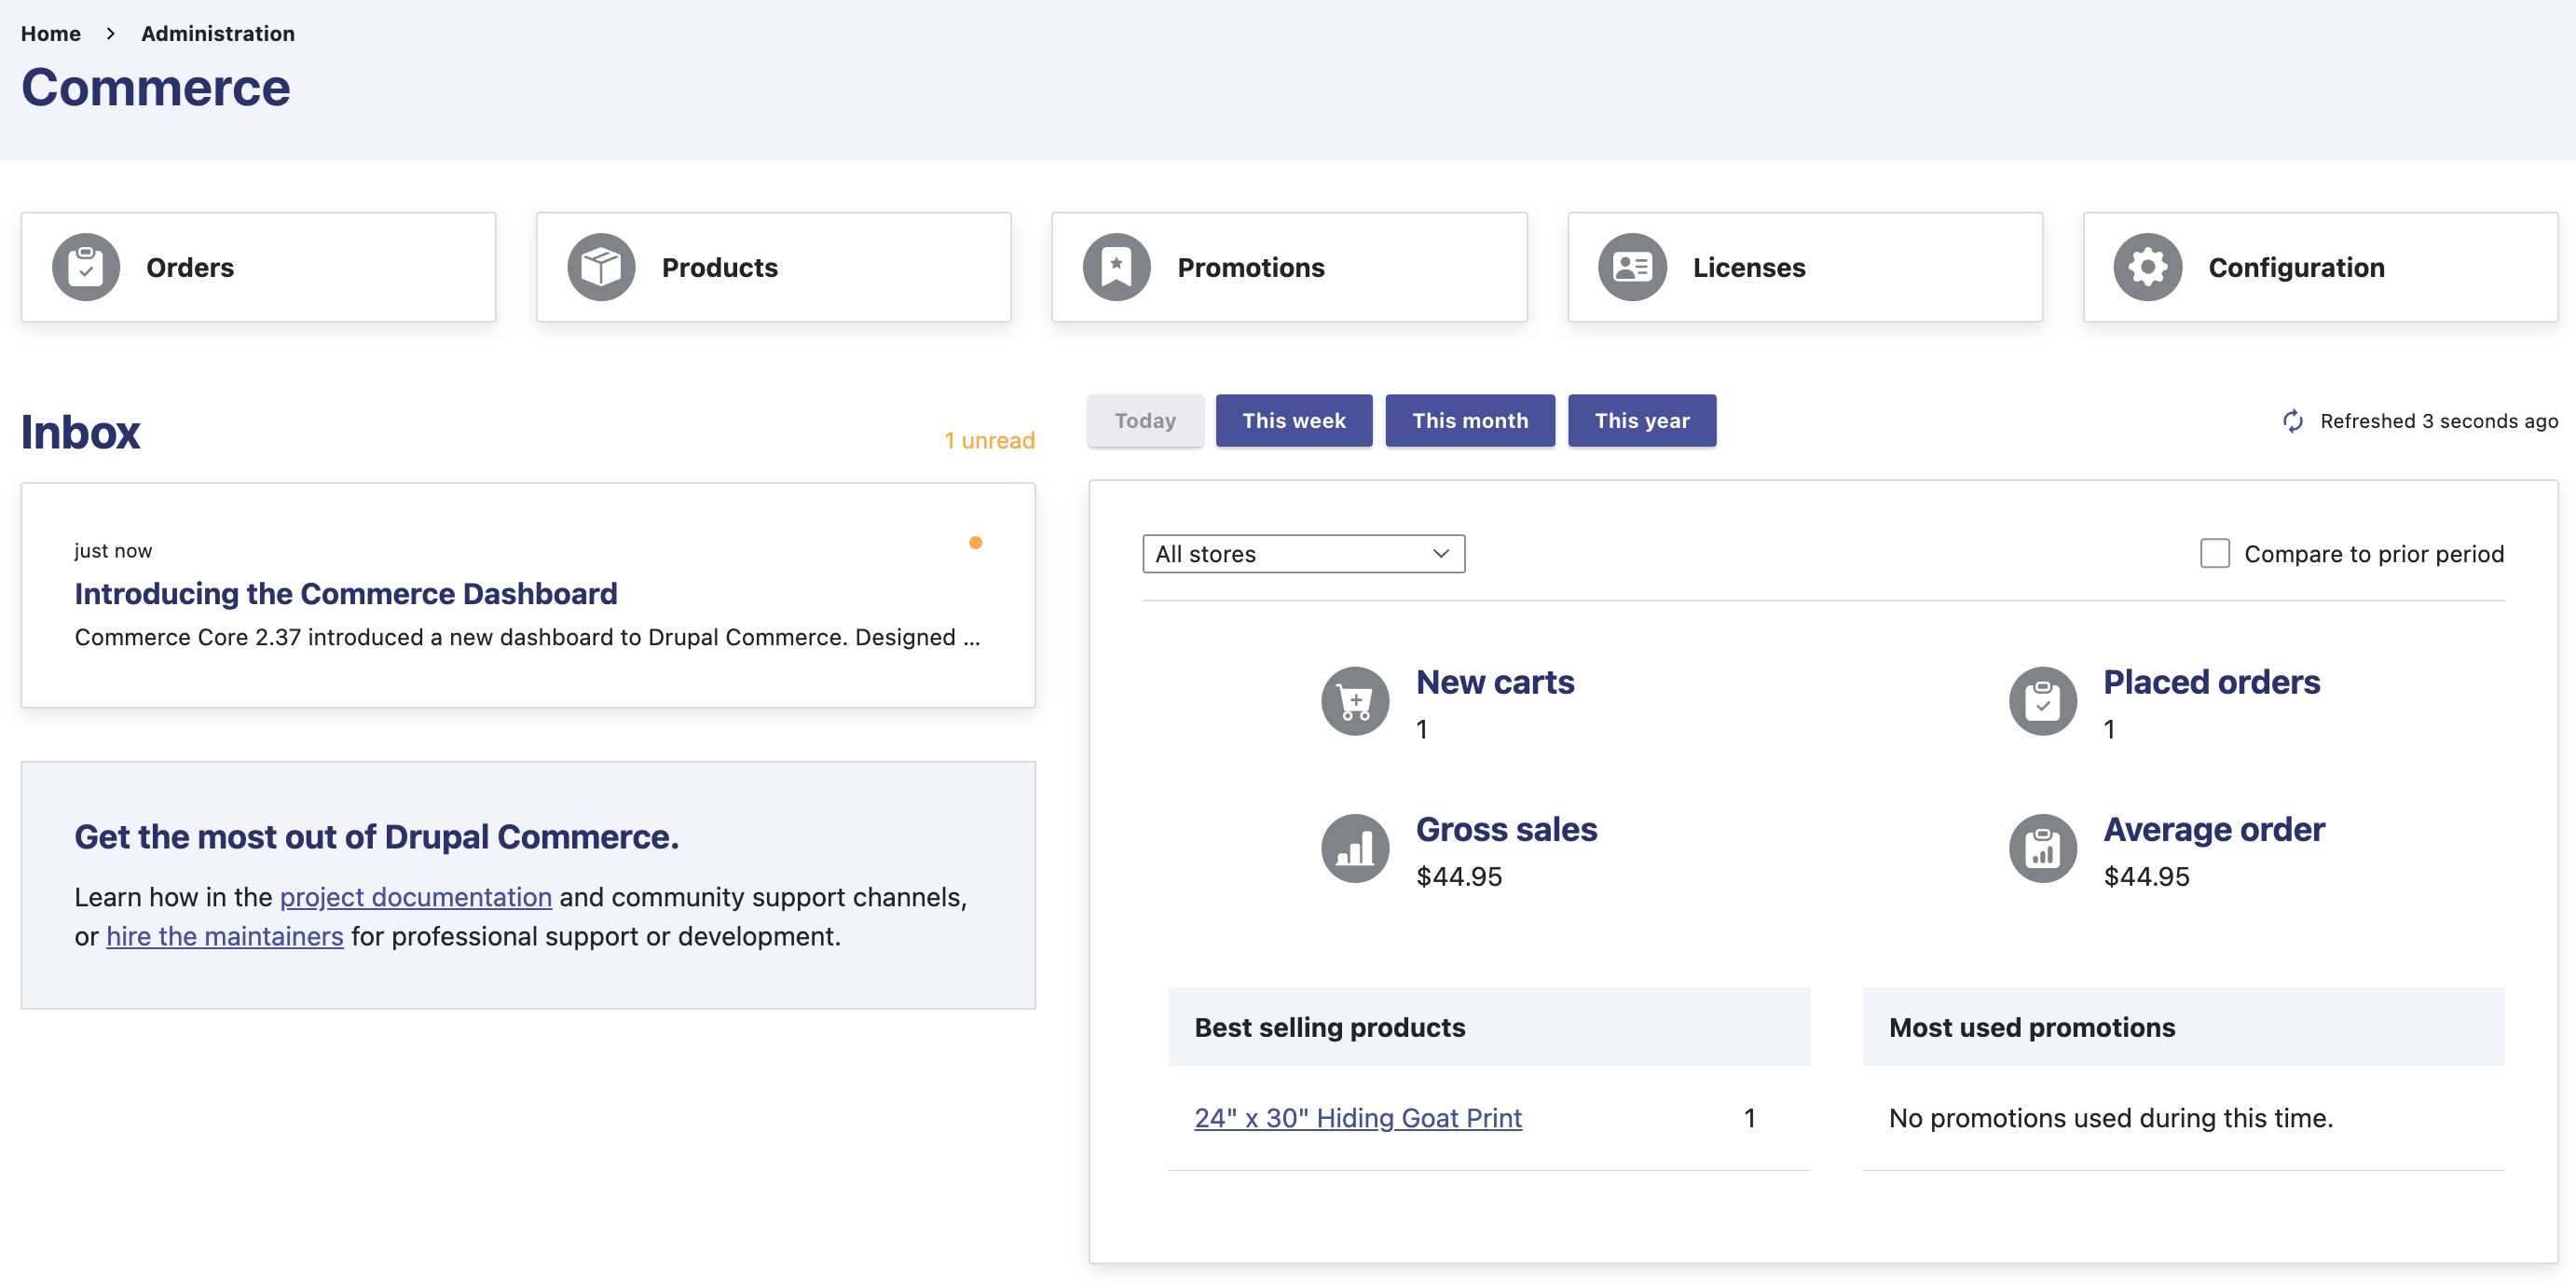The width and height of the screenshot is (2576, 1283).
Task: Click the Average order $44.95 value
Action: (x=2147, y=876)
